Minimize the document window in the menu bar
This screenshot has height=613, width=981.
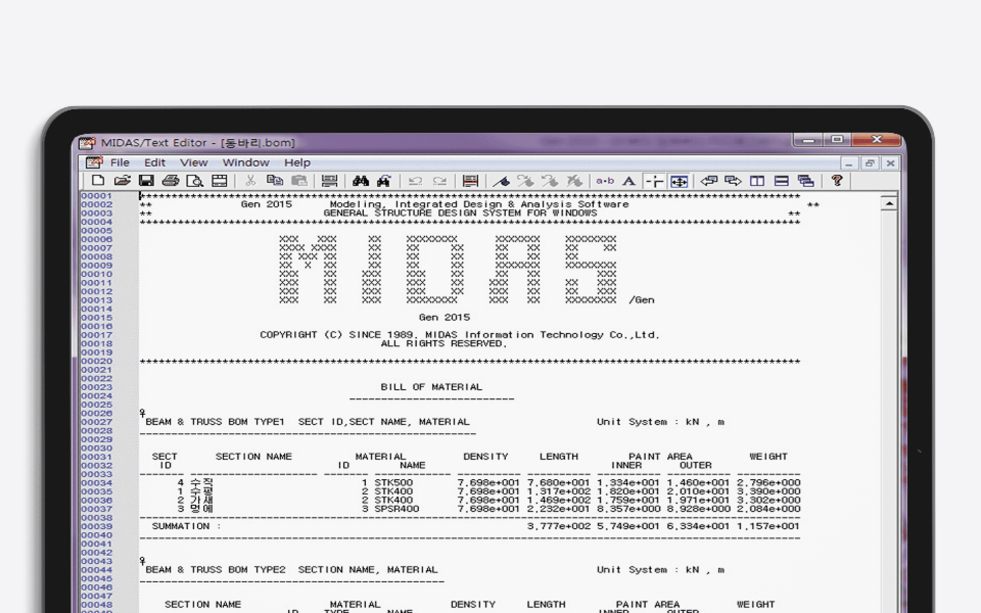pos(849,163)
